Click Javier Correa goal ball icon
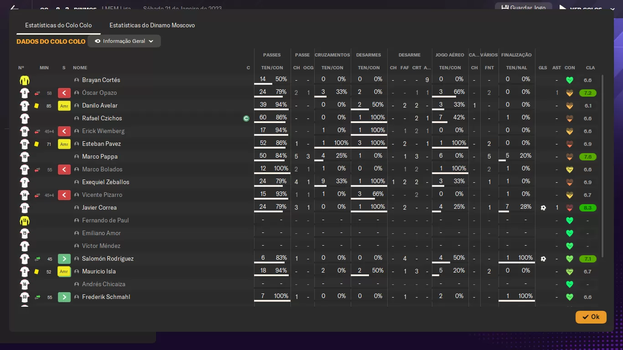This screenshot has width=623, height=350. pyautogui.click(x=543, y=208)
